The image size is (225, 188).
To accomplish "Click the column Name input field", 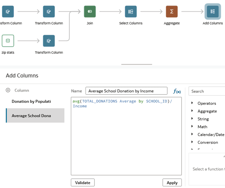I will pyautogui.click(x=126, y=91).
